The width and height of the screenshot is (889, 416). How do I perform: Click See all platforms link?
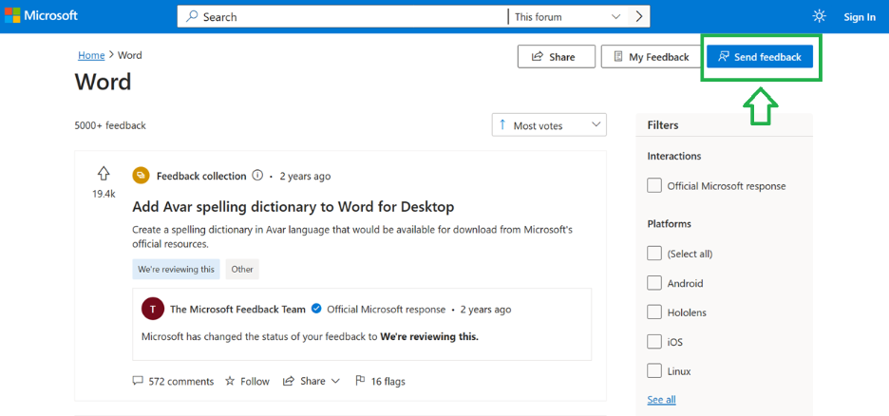click(x=662, y=400)
